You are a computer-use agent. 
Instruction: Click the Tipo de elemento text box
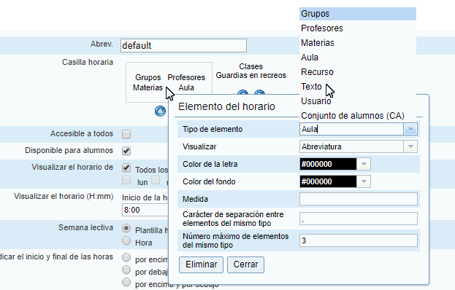(351, 129)
